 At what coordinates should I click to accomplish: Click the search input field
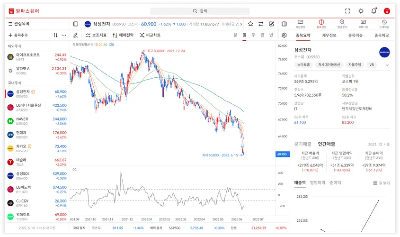pos(200,11)
